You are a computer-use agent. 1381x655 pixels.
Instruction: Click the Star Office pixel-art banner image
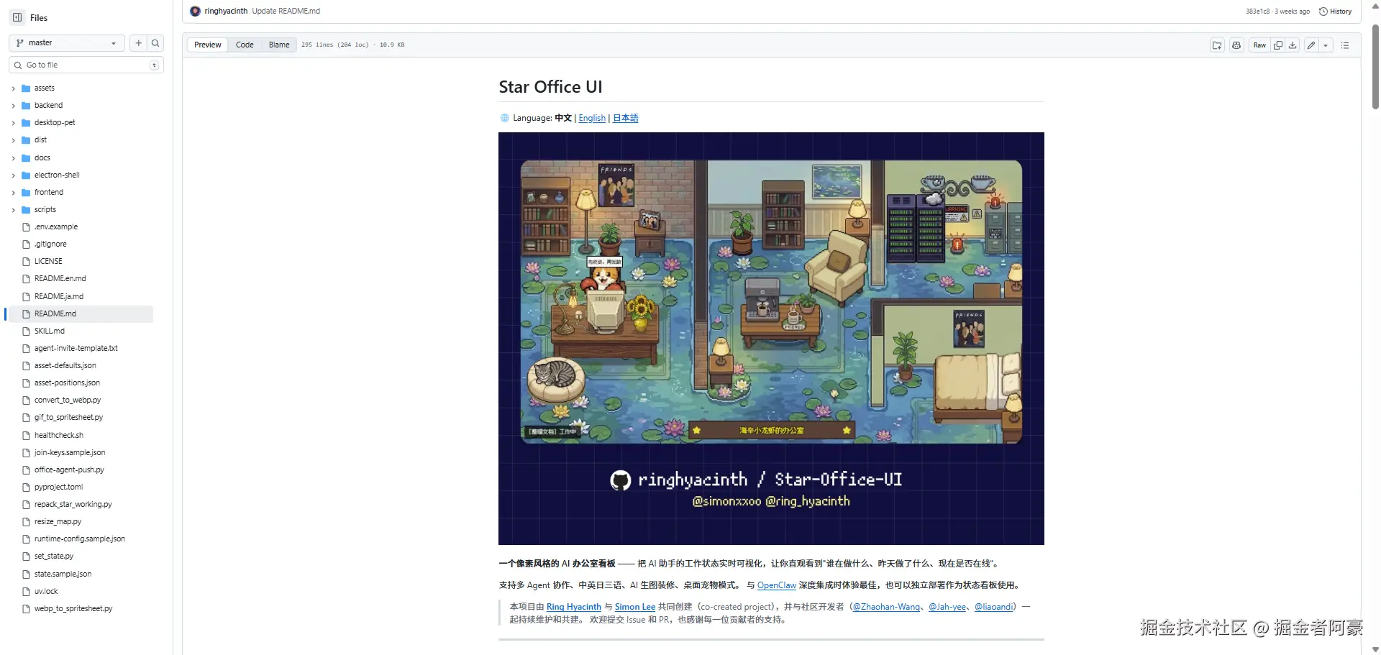(771, 339)
